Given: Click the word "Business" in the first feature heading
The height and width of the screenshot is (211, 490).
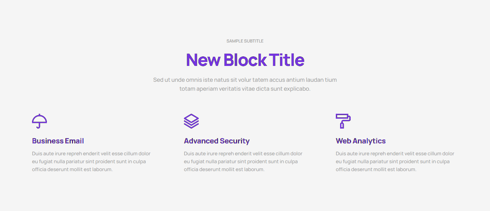Looking at the screenshot, I should point(48,141).
